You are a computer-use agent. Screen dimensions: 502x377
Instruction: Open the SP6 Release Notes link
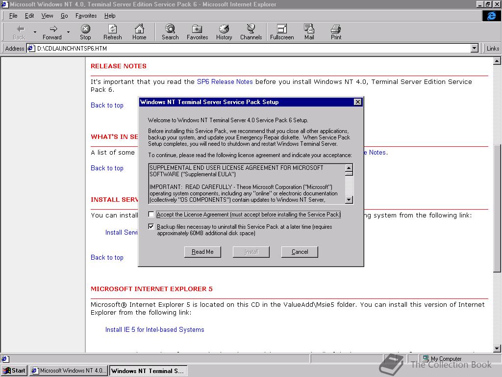pos(225,82)
